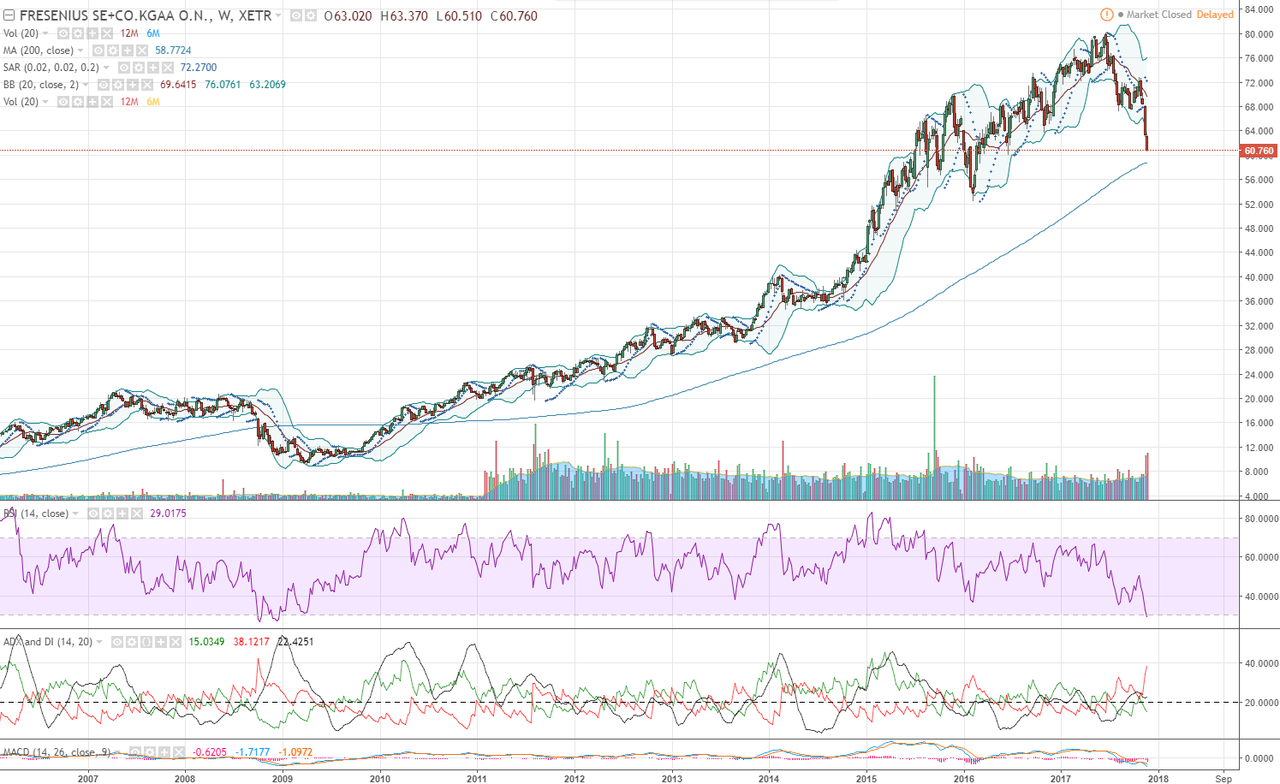Click the plus icon on the ADX and DI row
Image resolution: width=1280 pixels, height=784 pixels.
pyautogui.click(x=161, y=642)
